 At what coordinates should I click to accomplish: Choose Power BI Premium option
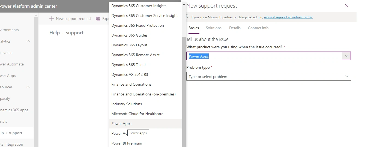[x=145, y=143]
